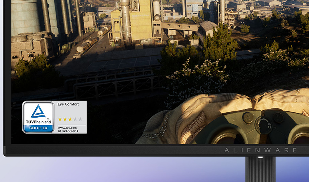309x182 pixels.
Task: Click the ALIENWARE logo on monitor bezel
Action: [x=261, y=150]
